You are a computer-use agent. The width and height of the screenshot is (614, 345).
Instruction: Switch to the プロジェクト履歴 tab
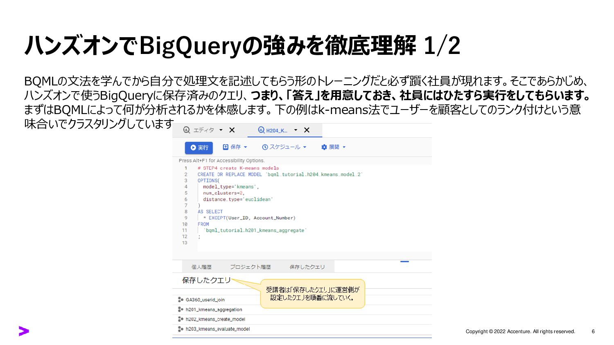(x=250, y=267)
